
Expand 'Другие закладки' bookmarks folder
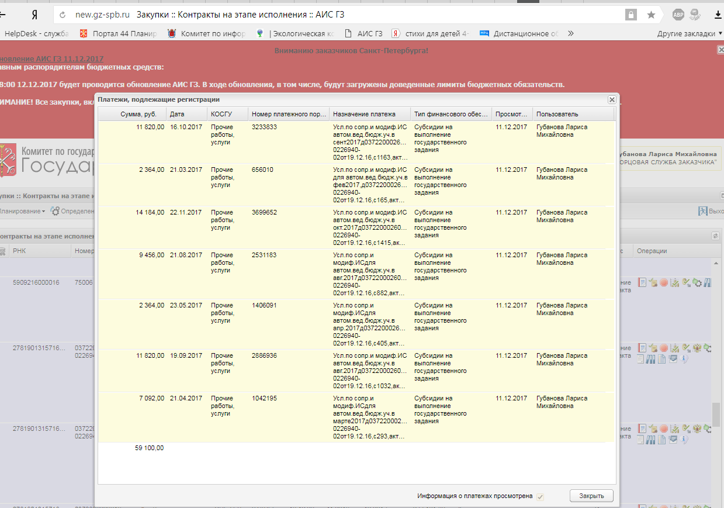[690, 33]
